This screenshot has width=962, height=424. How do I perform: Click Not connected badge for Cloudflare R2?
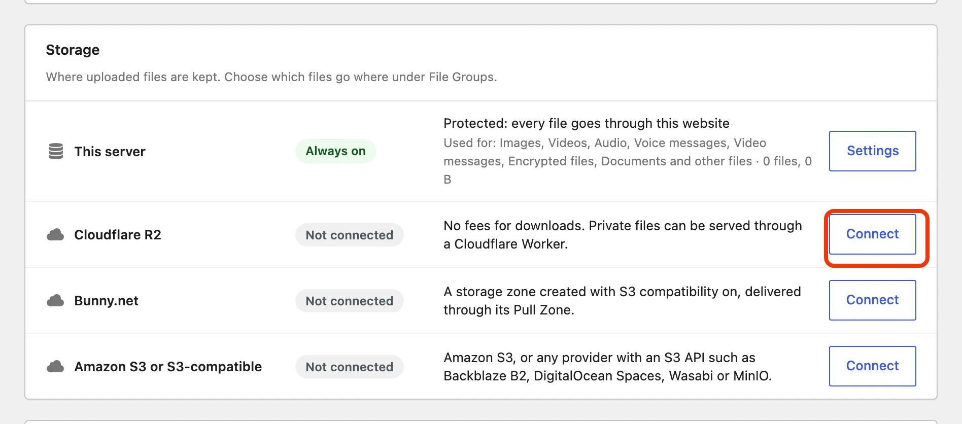click(x=349, y=235)
